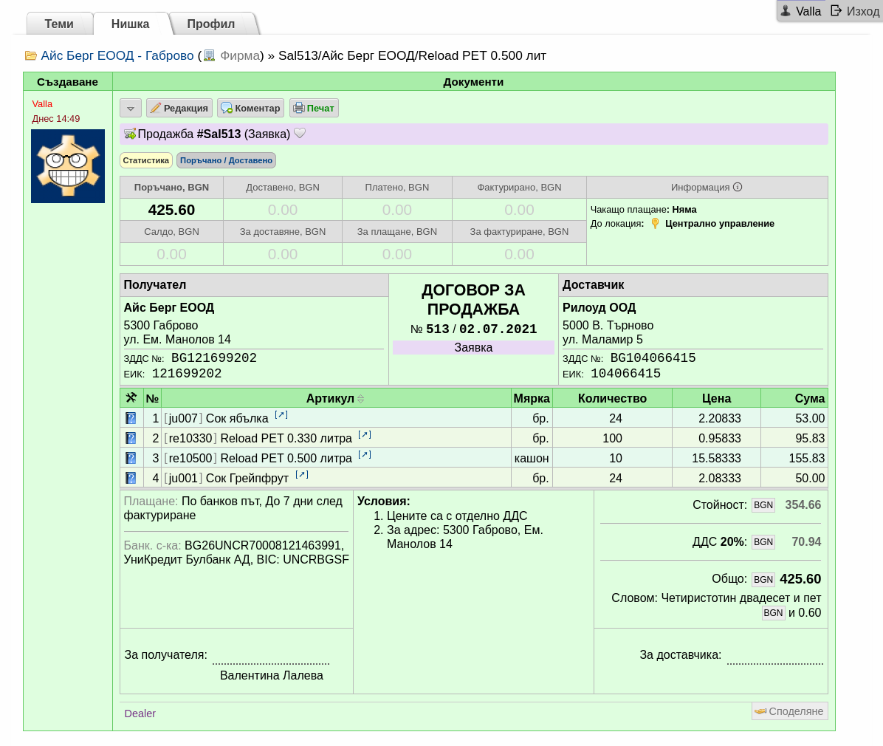
Task: Click the row icon for Сок Грейпфрут
Action: [x=131, y=478]
